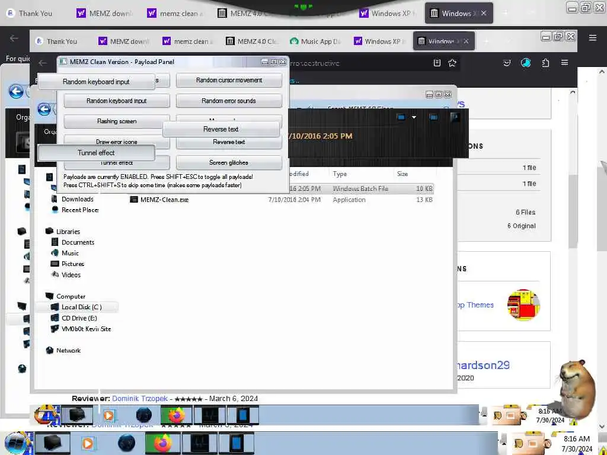Screen dimensions: 607x455
Task: Click the Music library icon
Action: 55,253
